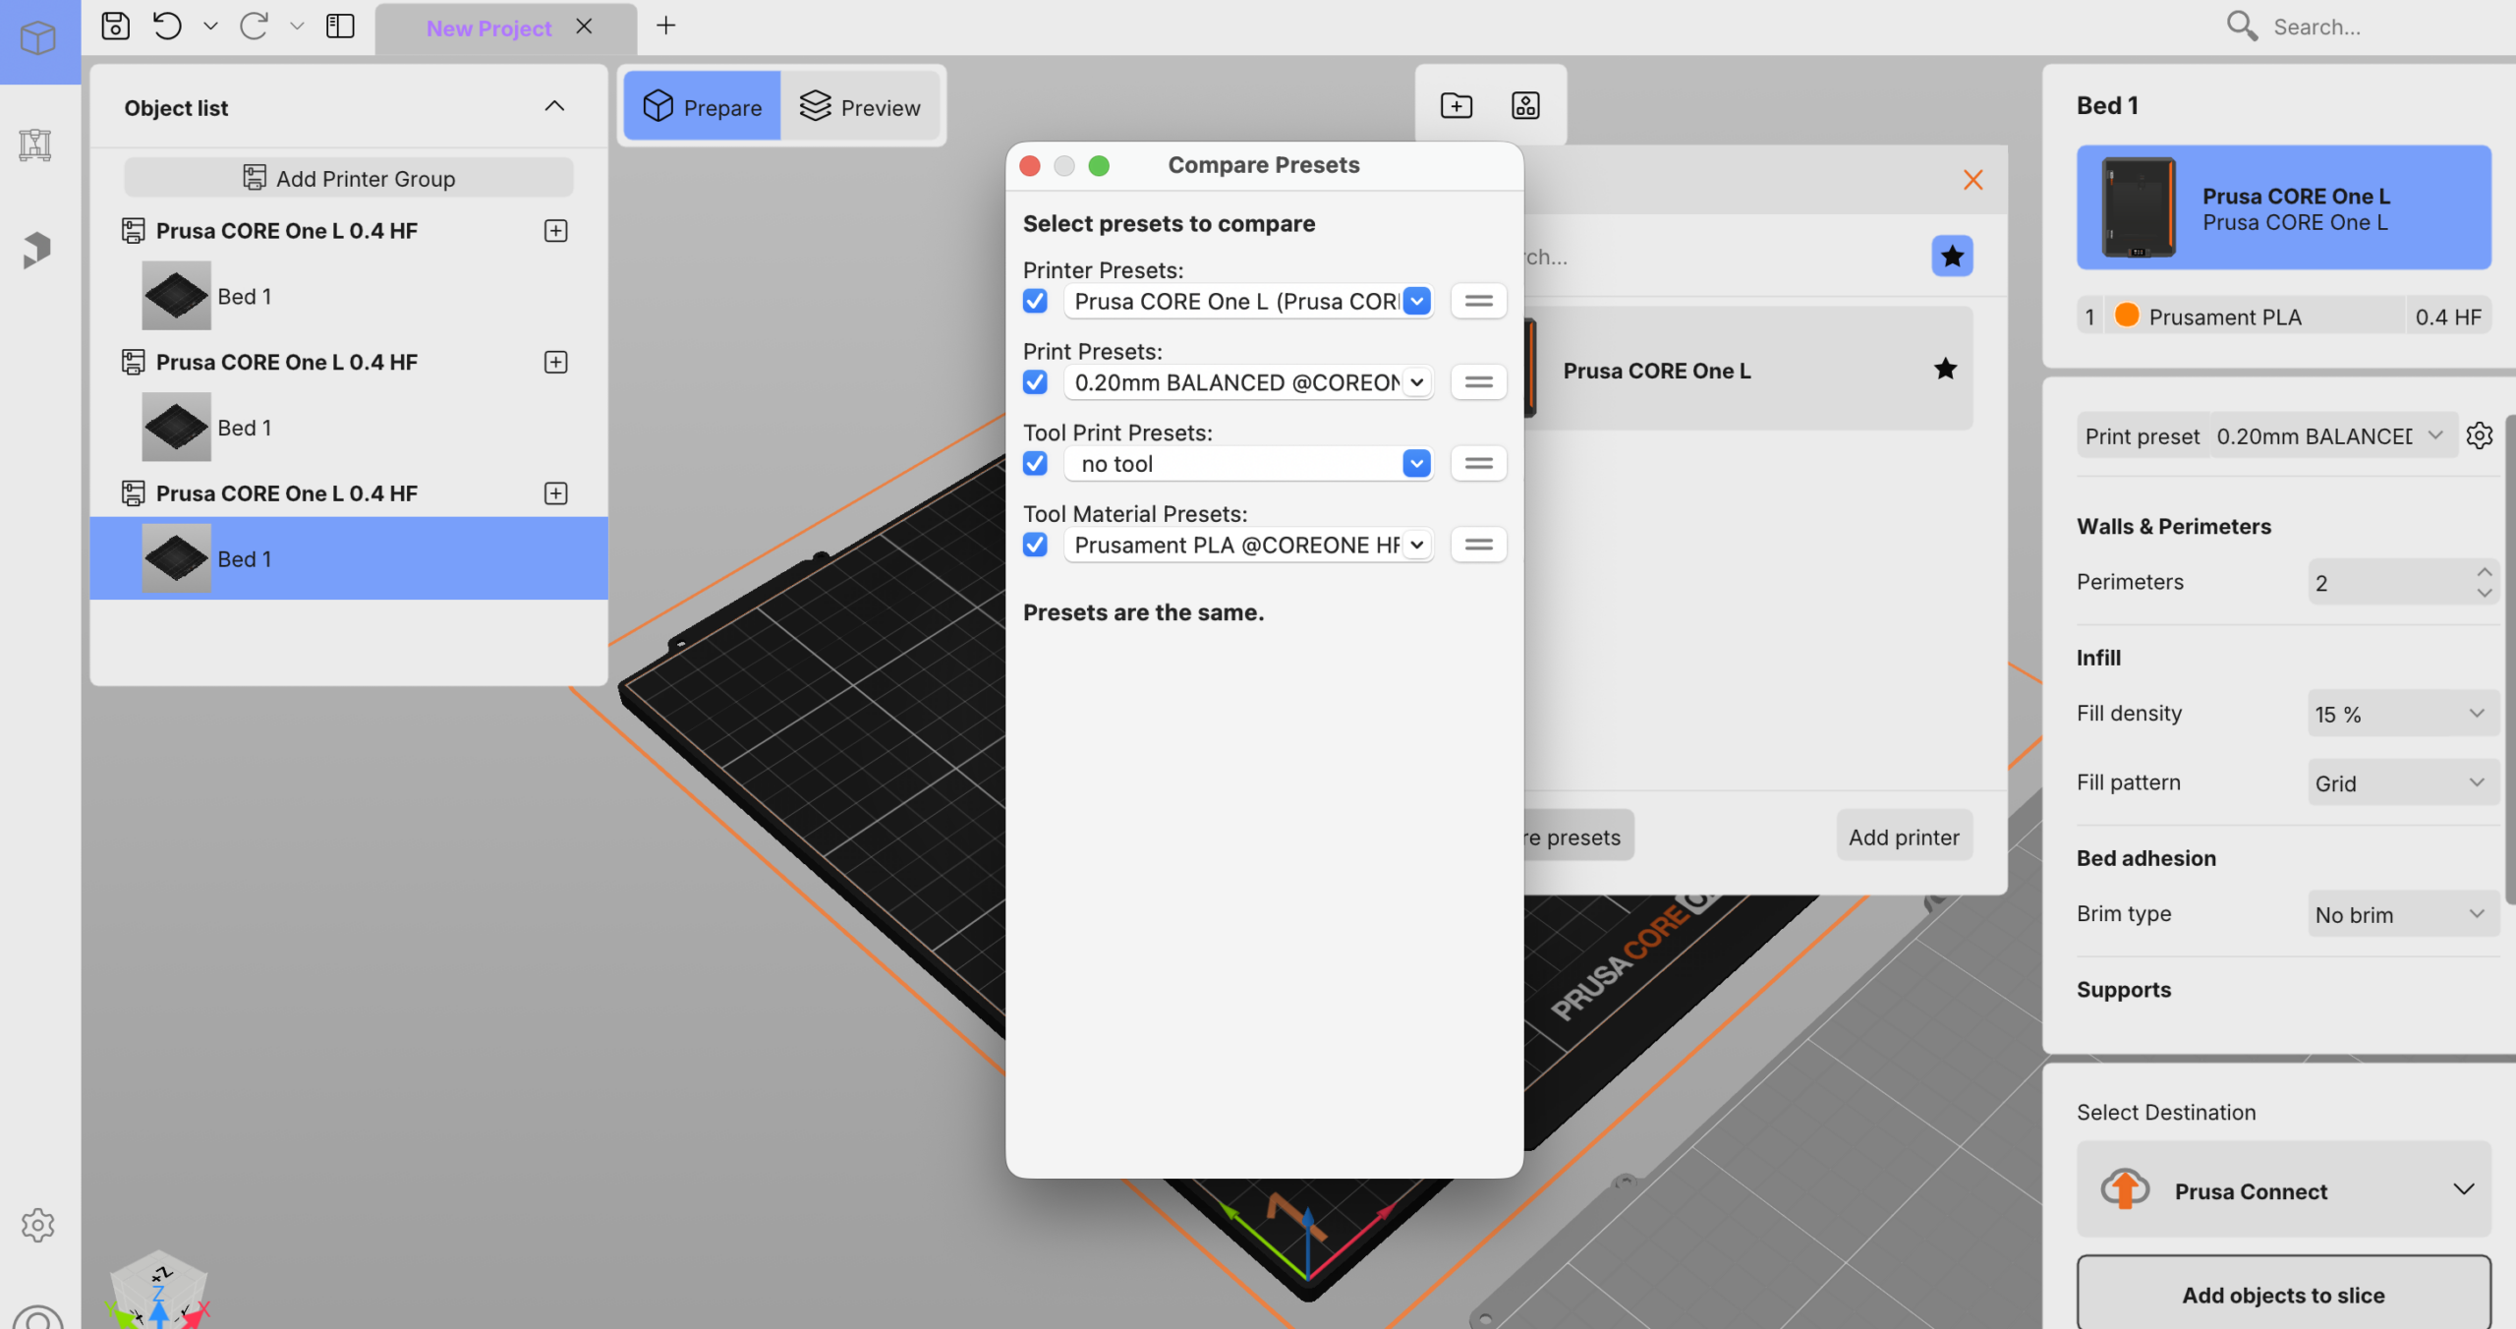Image resolution: width=2516 pixels, height=1329 pixels.
Task: Open settings gear in left sidebar
Action: click(x=38, y=1225)
